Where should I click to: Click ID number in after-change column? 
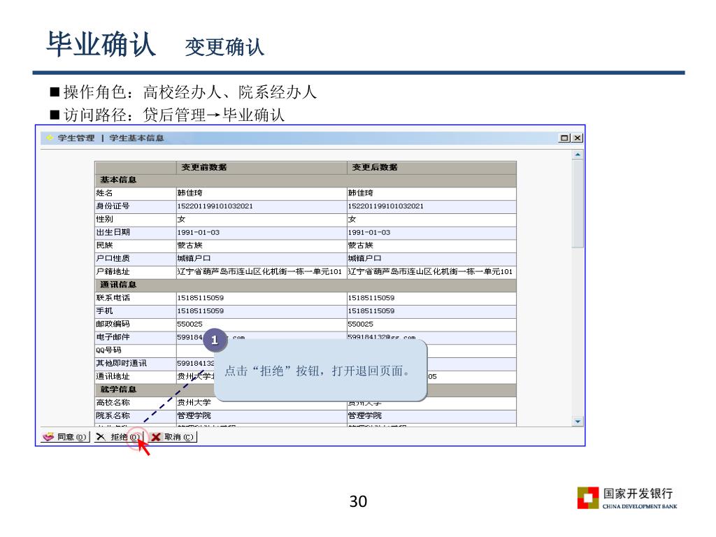(386, 206)
